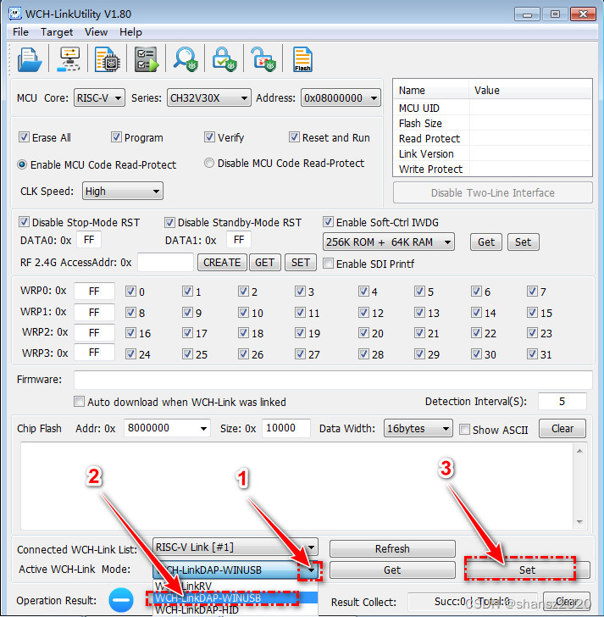Click the blue Operation Result status circle

[x=121, y=600]
